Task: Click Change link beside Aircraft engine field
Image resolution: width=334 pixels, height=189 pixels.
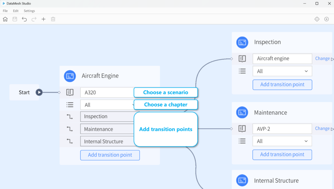Action: pos(322,59)
